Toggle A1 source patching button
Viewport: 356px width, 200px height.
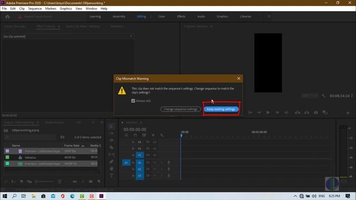(x=126, y=163)
